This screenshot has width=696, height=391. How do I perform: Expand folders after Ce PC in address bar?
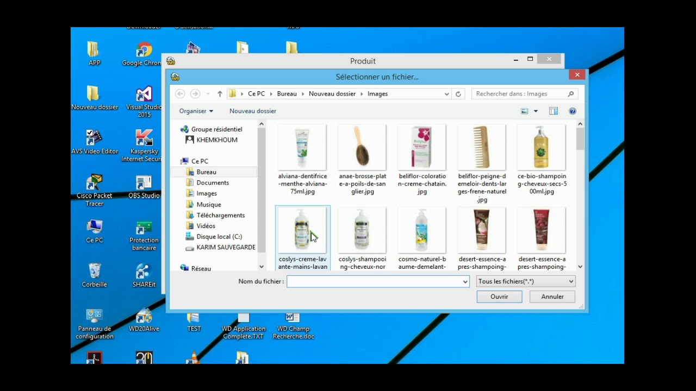tap(271, 94)
